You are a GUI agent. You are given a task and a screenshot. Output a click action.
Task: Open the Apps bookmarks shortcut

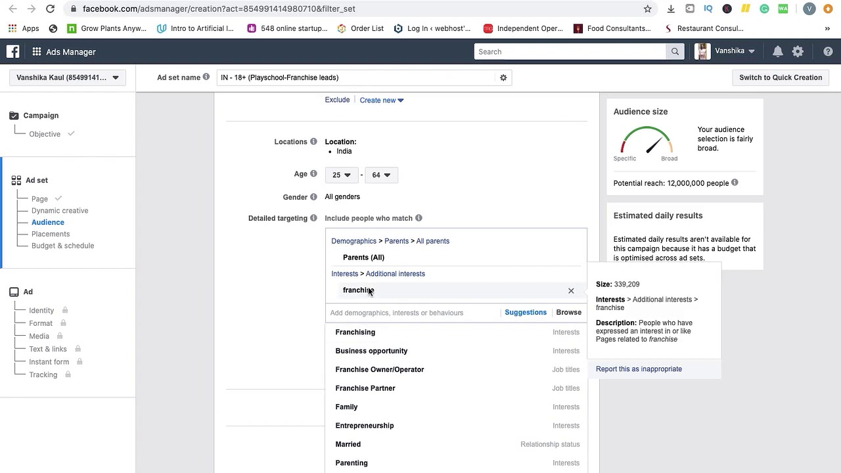pyautogui.click(x=24, y=28)
